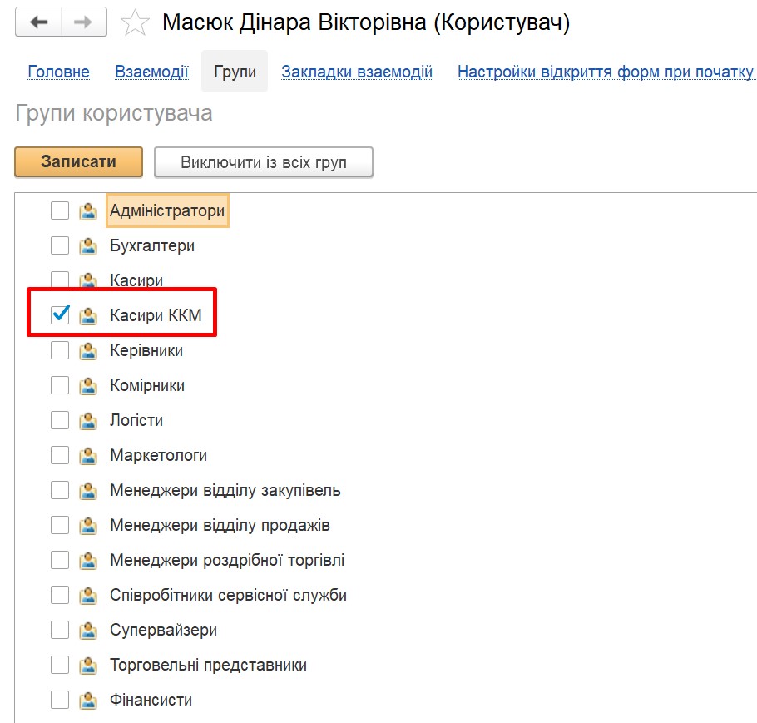Check the Логісти group checkbox
The height and width of the screenshot is (723, 757).
60,419
